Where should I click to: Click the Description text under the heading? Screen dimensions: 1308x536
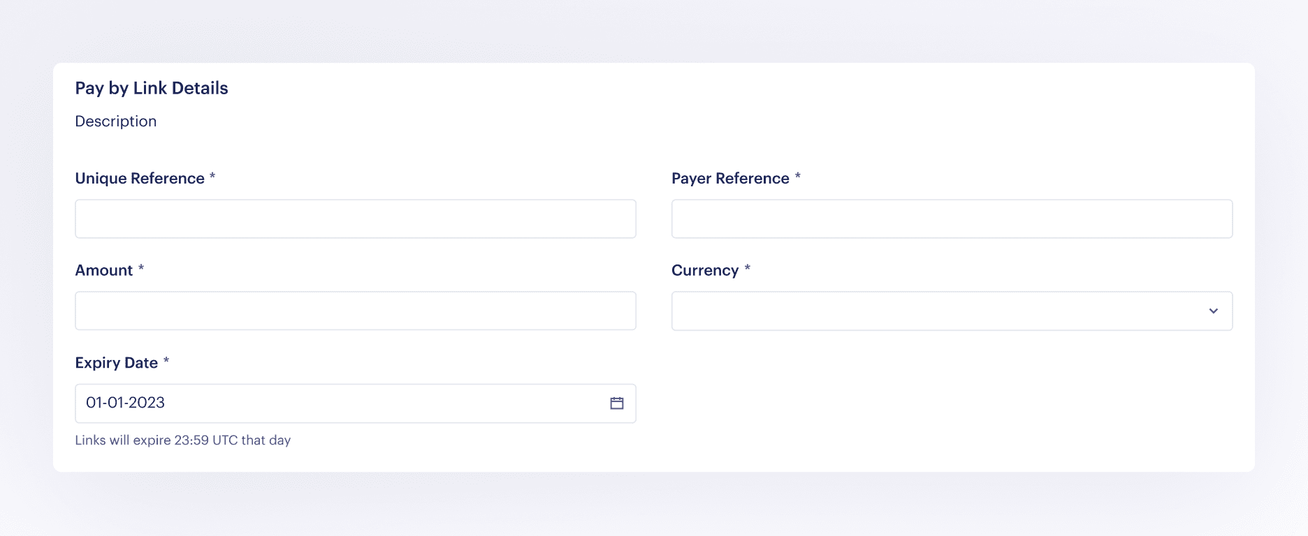coord(116,121)
